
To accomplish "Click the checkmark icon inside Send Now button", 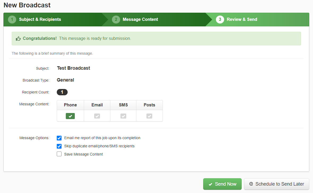I will [x=211, y=184].
